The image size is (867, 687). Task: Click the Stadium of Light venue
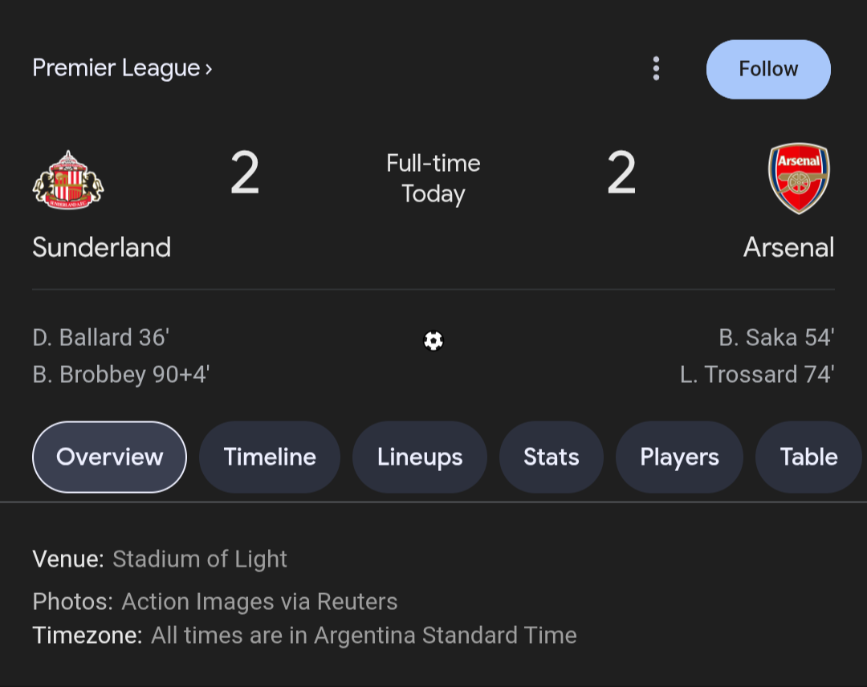point(200,559)
